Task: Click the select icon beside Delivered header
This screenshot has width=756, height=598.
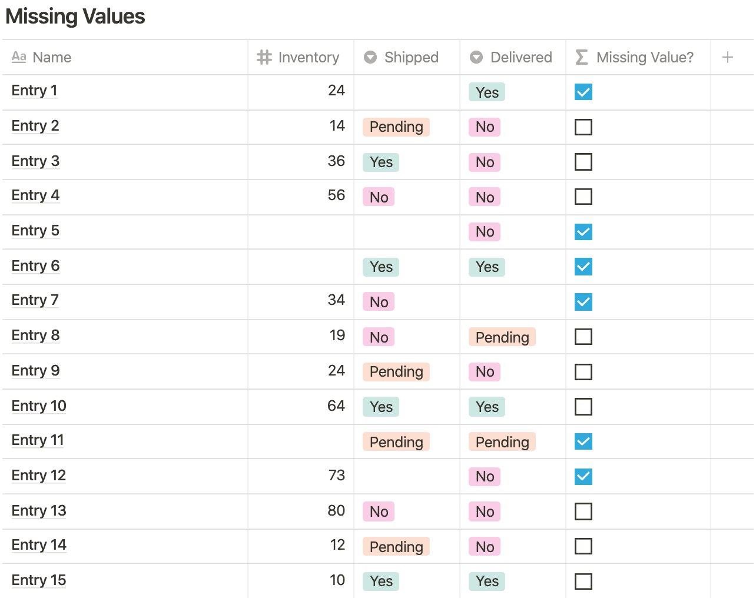Action: point(476,57)
